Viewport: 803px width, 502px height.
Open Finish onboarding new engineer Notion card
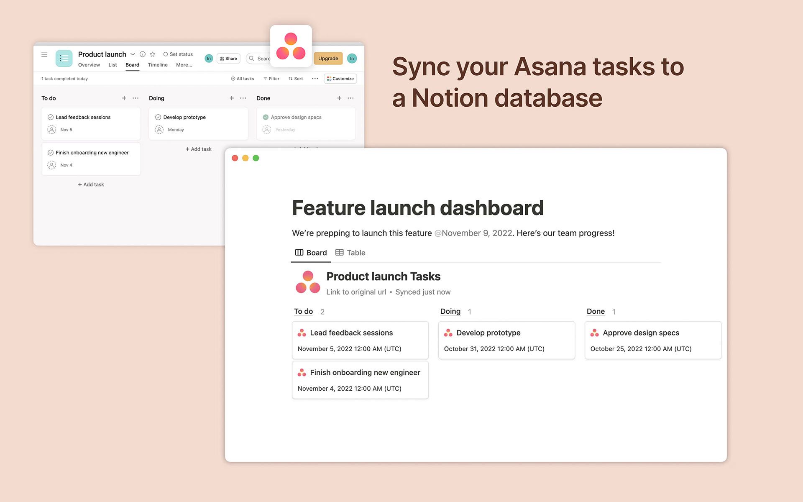[360, 380]
